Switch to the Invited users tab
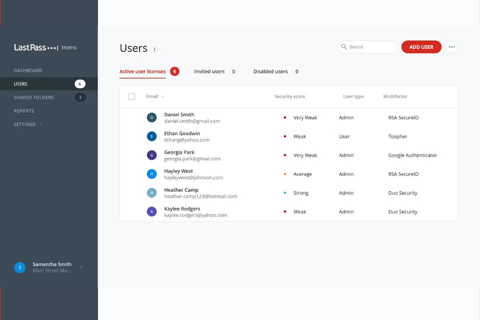480x320 pixels. (x=209, y=71)
